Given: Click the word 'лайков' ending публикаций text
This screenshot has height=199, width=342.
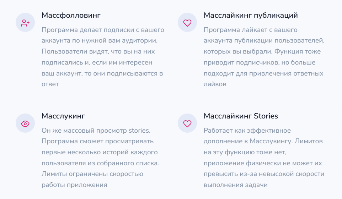Looking at the screenshot, I should (215, 84).
